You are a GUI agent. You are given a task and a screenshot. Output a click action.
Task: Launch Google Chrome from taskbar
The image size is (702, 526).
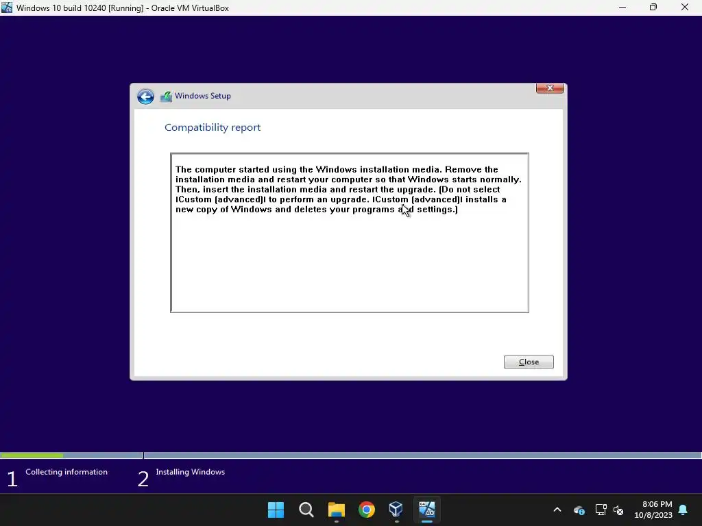(x=367, y=510)
